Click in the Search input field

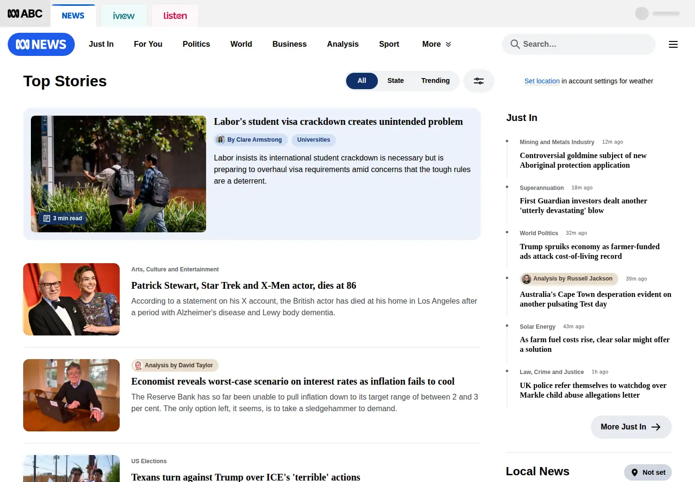pos(579,44)
